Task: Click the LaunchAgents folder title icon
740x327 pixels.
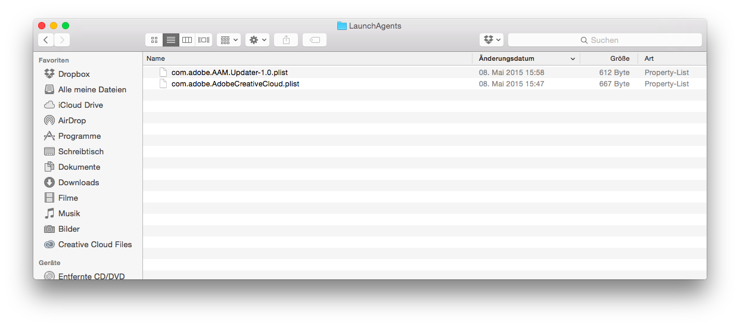Action: pos(341,26)
